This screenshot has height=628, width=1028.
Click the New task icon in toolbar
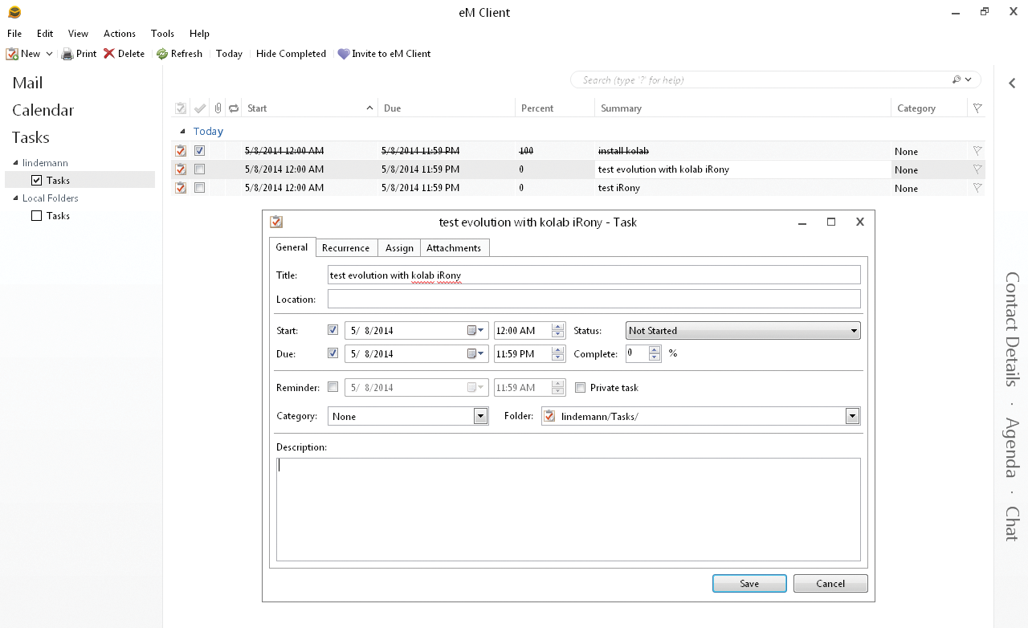[12, 54]
